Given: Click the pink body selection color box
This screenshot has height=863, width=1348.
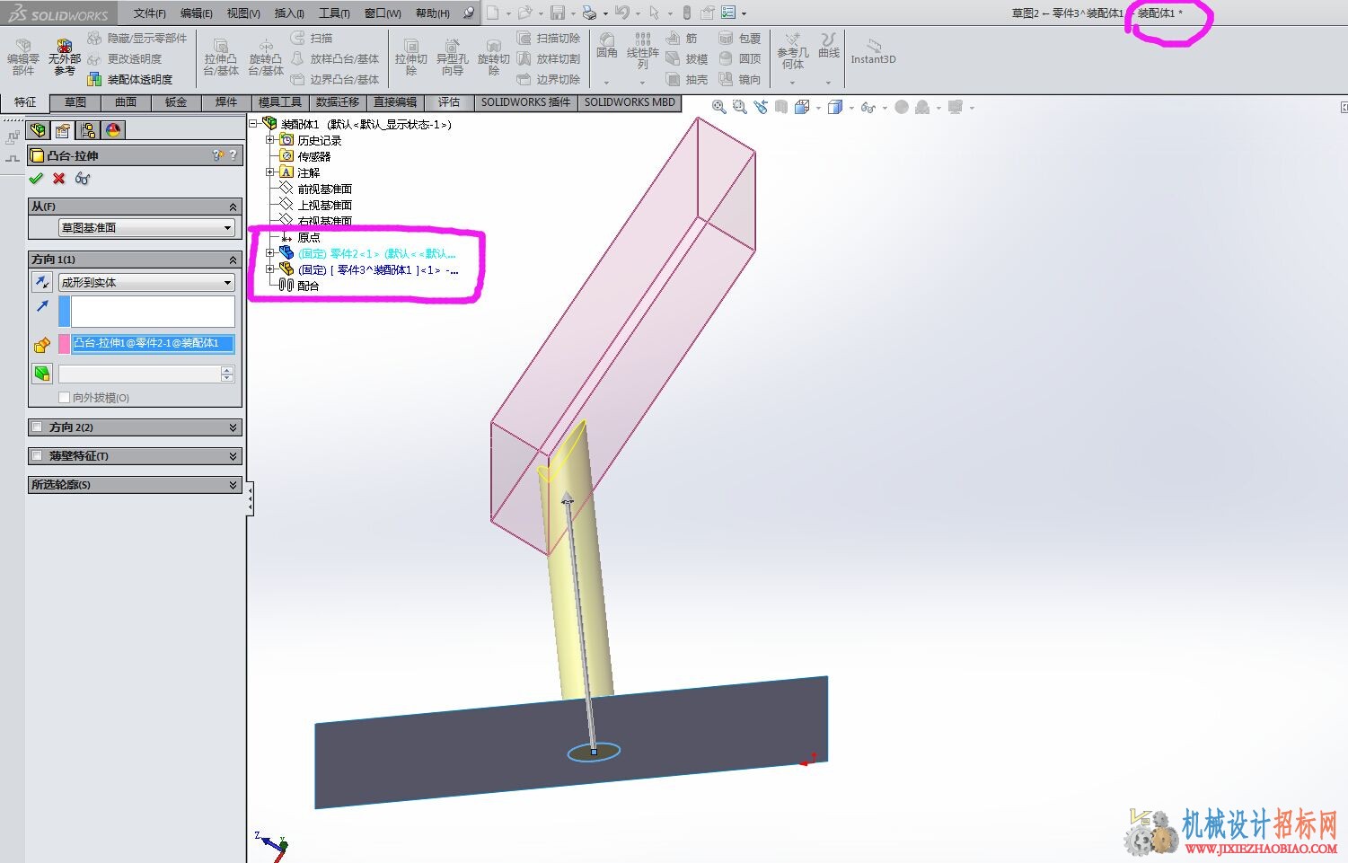Looking at the screenshot, I should click(64, 343).
